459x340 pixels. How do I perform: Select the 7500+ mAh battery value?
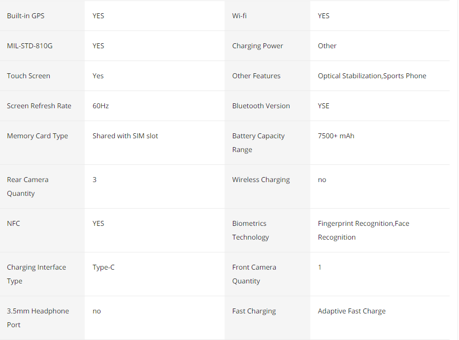point(336,136)
